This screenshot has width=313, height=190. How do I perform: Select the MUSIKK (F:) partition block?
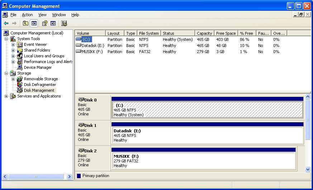(x=204, y=161)
